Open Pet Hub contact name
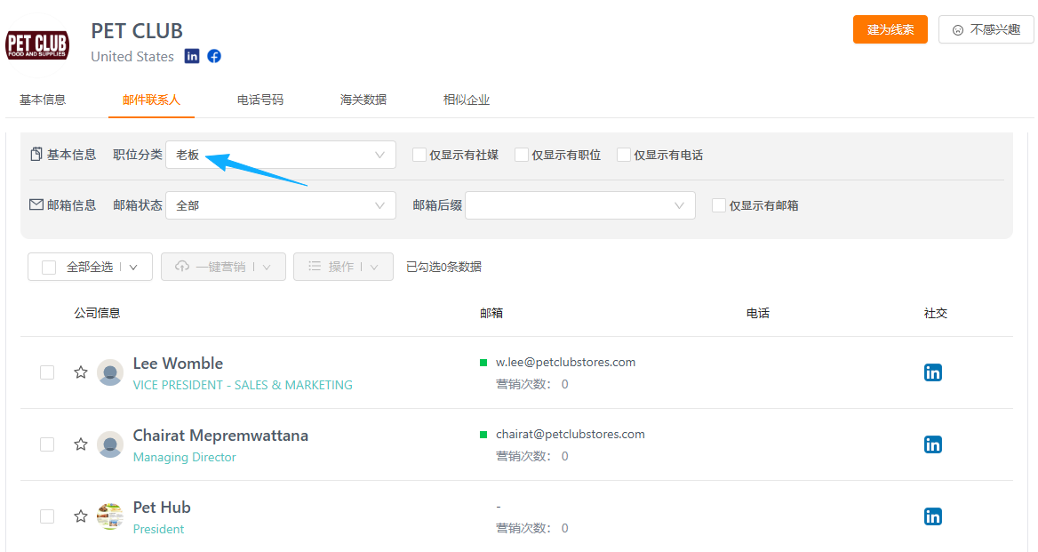The height and width of the screenshot is (552, 1038). click(162, 508)
